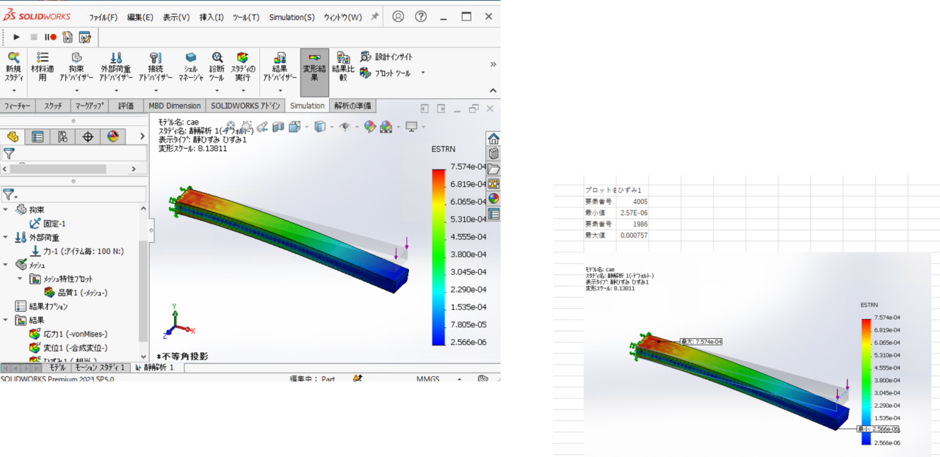The image size is (940, 457).
Task: Open the Simulation(S) menu
Action: point(291,16)
